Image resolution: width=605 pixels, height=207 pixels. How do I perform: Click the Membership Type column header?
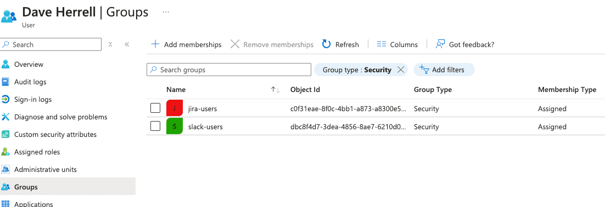pos(567,90)
